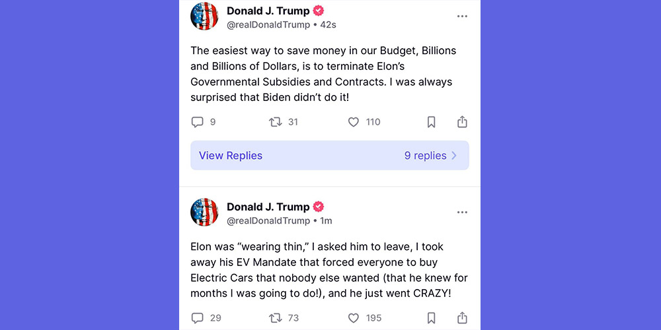Reply to the post about Elon's subsidies
The image size is (661, 330).
coord(197,122)
